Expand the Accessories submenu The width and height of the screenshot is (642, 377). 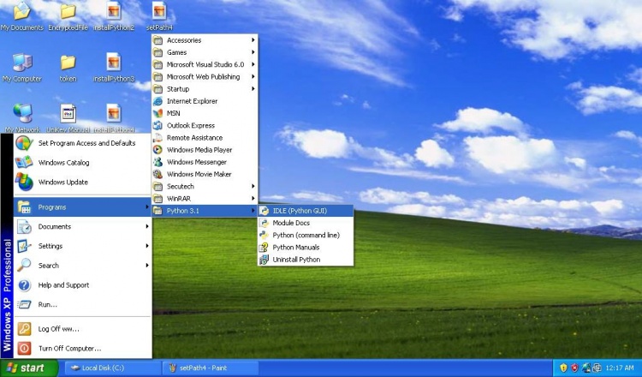pos(205,40)
